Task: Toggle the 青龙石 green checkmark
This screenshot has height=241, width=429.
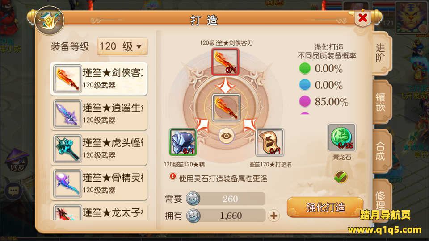Action: click(x=341, y=177)
